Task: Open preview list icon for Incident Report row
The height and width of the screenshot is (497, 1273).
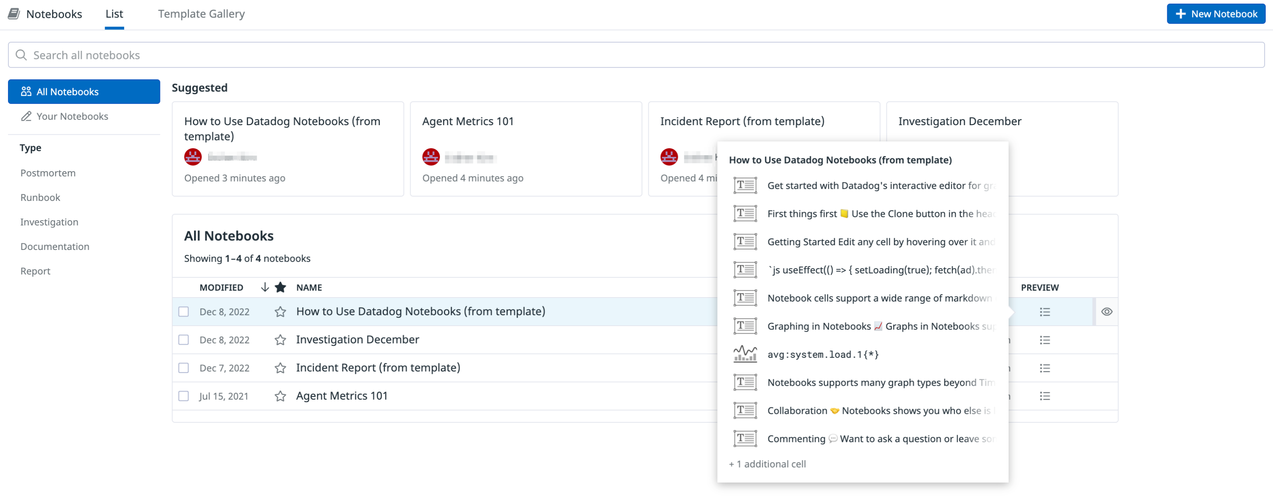Action: pos(1045,368)
